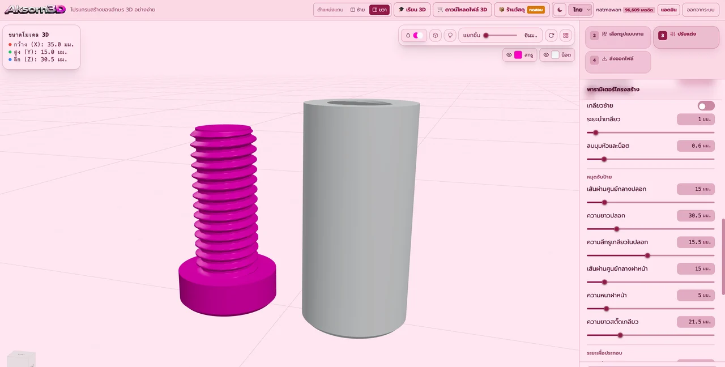This screenshot has height=367, width=725.
Task: Adjust the ระยะนำเกลียว slider
Action: 650,133
